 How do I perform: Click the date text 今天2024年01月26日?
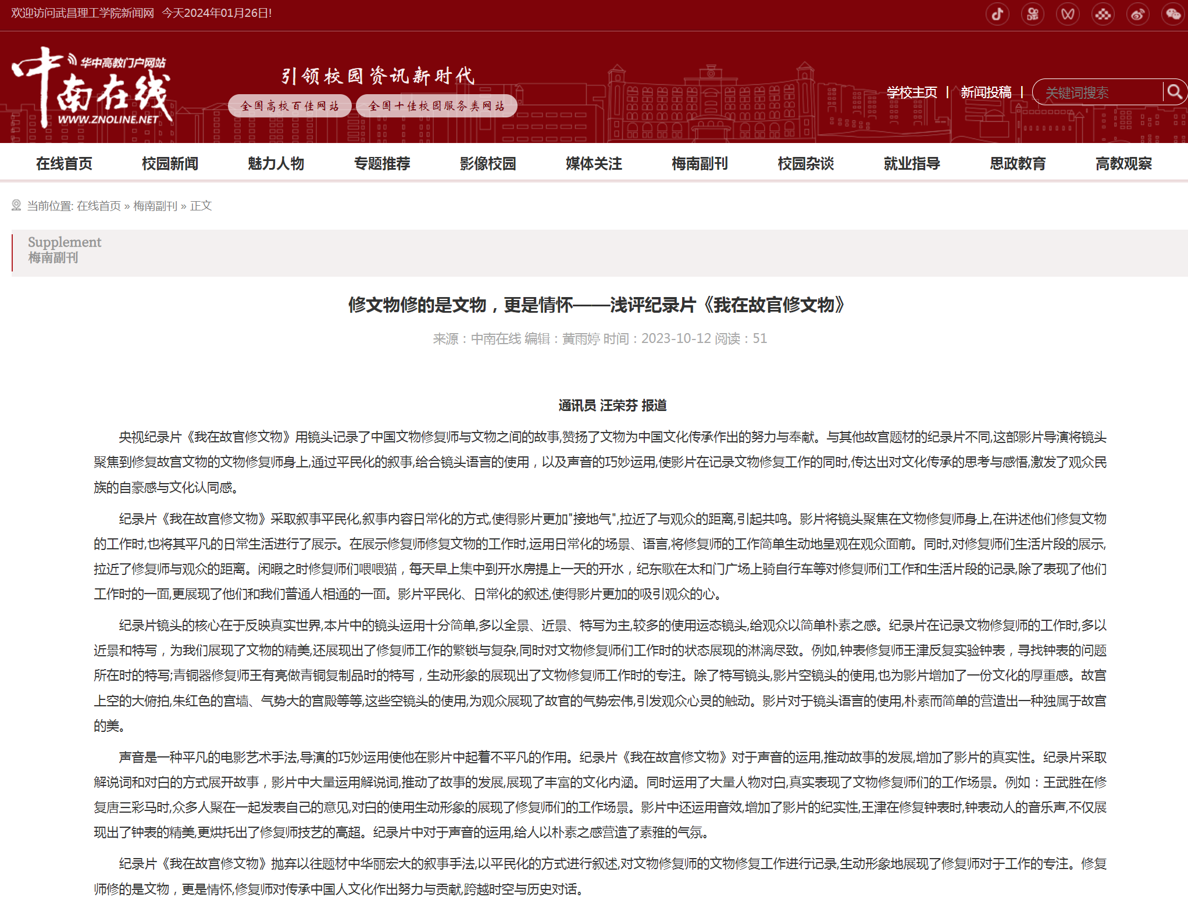tap(216, 13)
